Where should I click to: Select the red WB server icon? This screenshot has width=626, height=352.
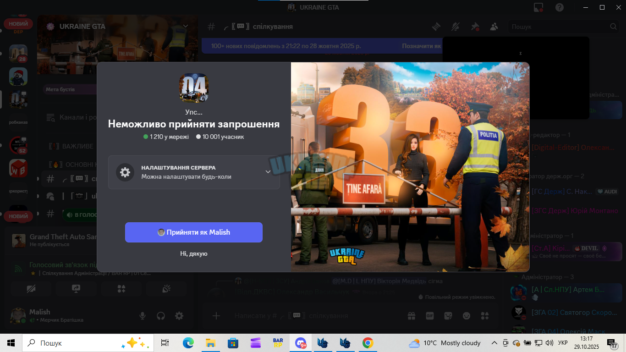click(x=18, y=168)
